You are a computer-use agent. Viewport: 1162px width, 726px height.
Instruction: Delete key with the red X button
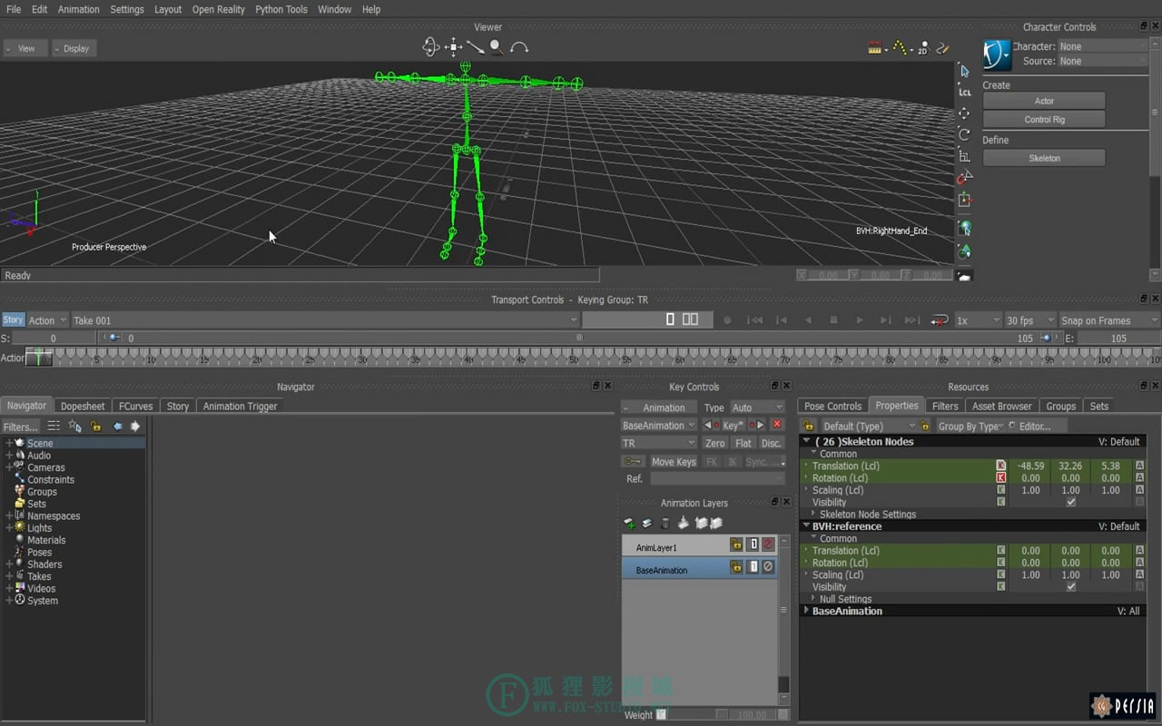(x=777, y=425)
